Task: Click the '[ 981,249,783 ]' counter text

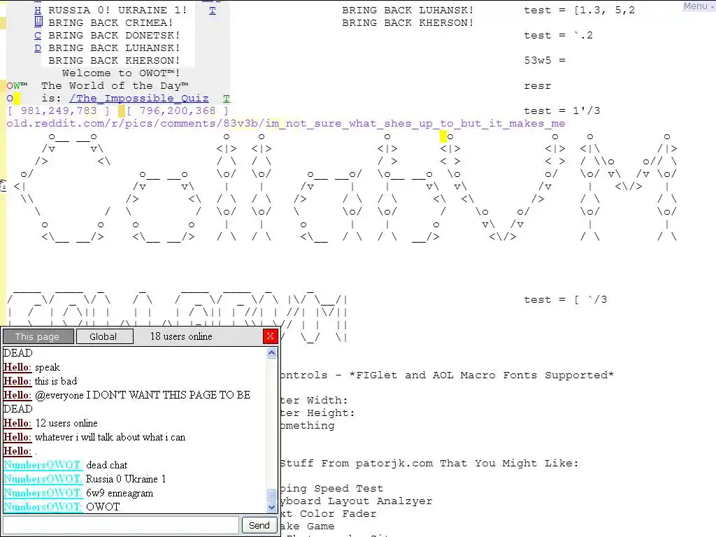Action: (59, 110)
